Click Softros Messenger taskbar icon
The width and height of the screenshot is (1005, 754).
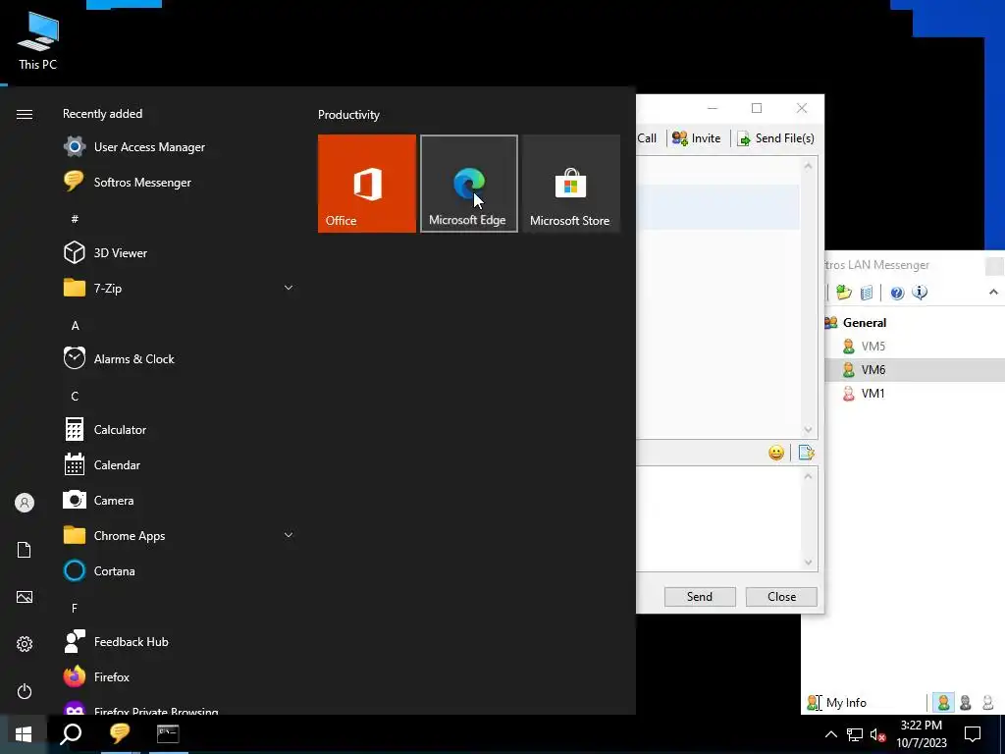click(x=119, y=734)
